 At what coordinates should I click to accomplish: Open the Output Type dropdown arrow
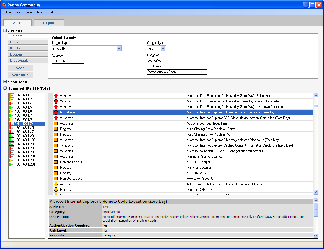(163, 49)
